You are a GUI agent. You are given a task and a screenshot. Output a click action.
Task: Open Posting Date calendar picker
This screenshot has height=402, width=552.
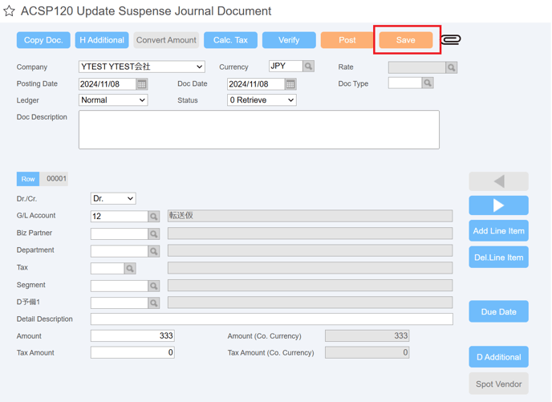click(x=142, y=84)
